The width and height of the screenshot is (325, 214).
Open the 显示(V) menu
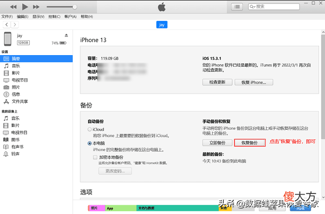click(39, 17)
